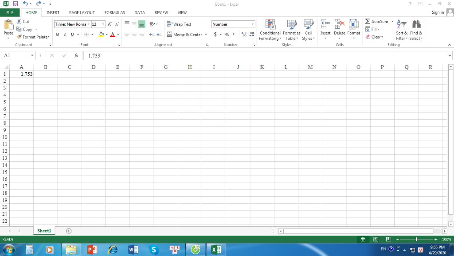Click Copy button in Clipboard group

(x=24, y=29)
